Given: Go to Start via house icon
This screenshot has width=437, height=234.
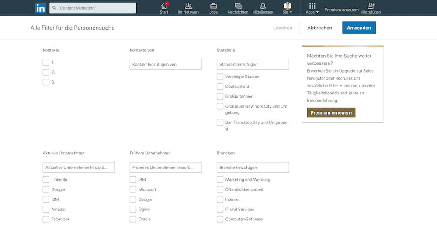Looking at the screenshot, I should point(164,6).
